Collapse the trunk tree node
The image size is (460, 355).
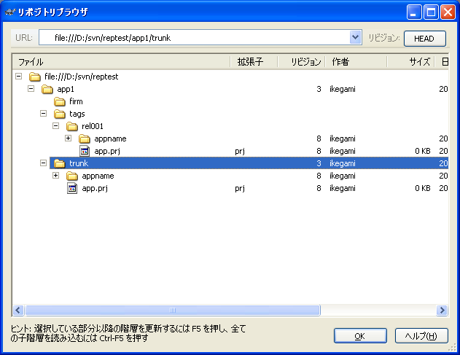coord(43,163)
